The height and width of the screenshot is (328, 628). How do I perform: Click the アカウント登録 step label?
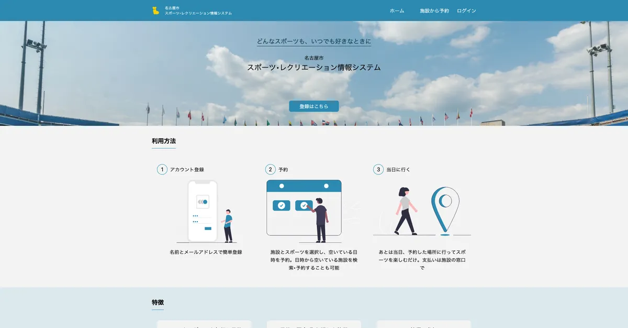click(x=187, y=170)
